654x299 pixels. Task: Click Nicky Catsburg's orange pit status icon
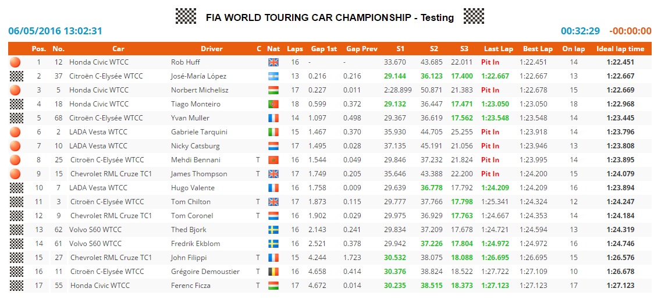16,146
